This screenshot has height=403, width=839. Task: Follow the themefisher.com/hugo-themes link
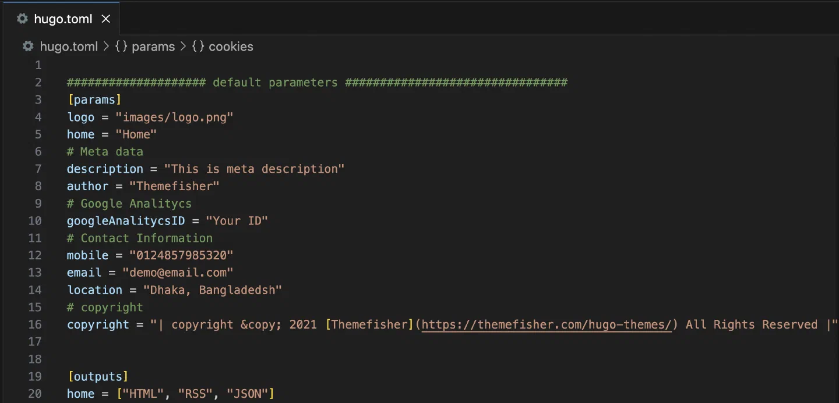click(547, 324)
